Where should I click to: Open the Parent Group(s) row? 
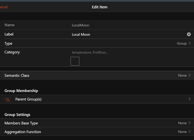click(x=97, y=99)
